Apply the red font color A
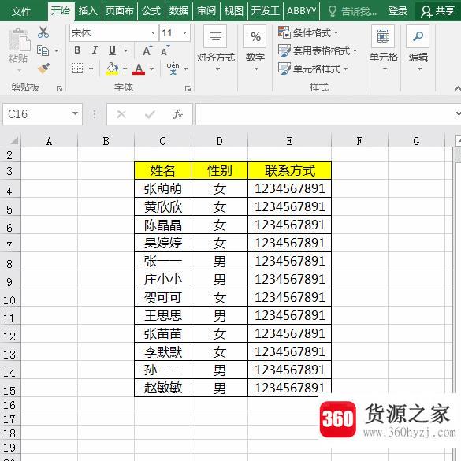This screenshot has height=461, width=461. click(x=139, y=69)
